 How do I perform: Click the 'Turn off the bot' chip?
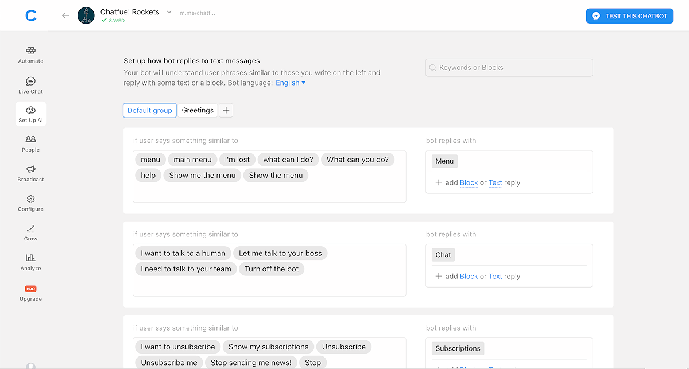[x=272, y=269]
